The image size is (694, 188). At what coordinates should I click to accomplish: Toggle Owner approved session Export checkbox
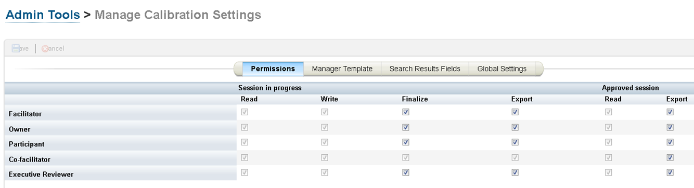(x=670, y=127)
